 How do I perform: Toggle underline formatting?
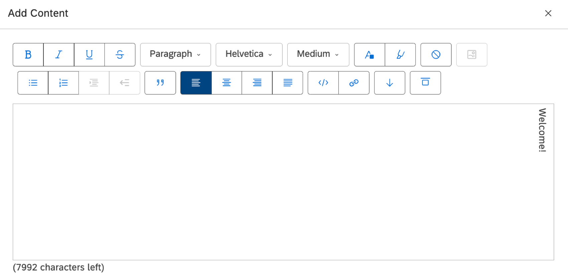[x=89, y=54]
